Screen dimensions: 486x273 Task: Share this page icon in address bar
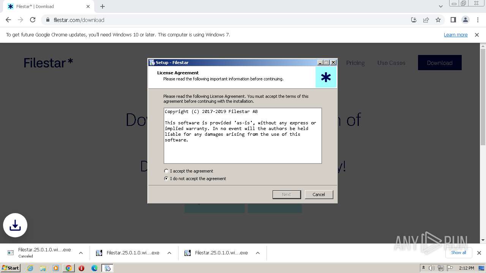(426, 20)
